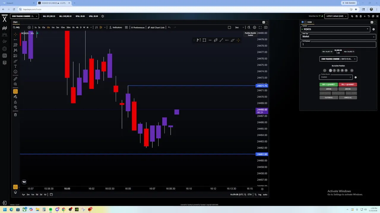Increase contracts with plus button
The height and width of the screenshot is (213, 380).
(x=352, y=70)
